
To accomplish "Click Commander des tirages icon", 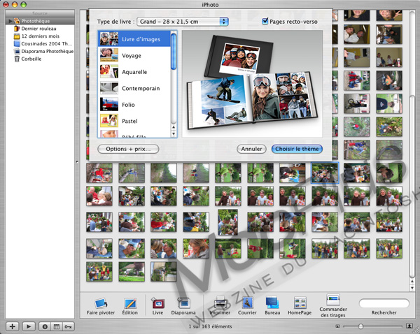I will click(333, 300).
